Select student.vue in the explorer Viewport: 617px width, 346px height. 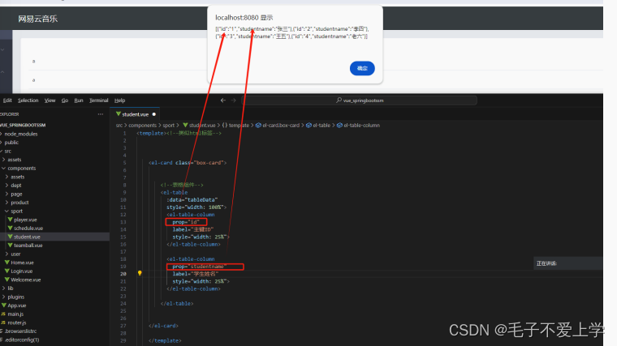(27, 237)
